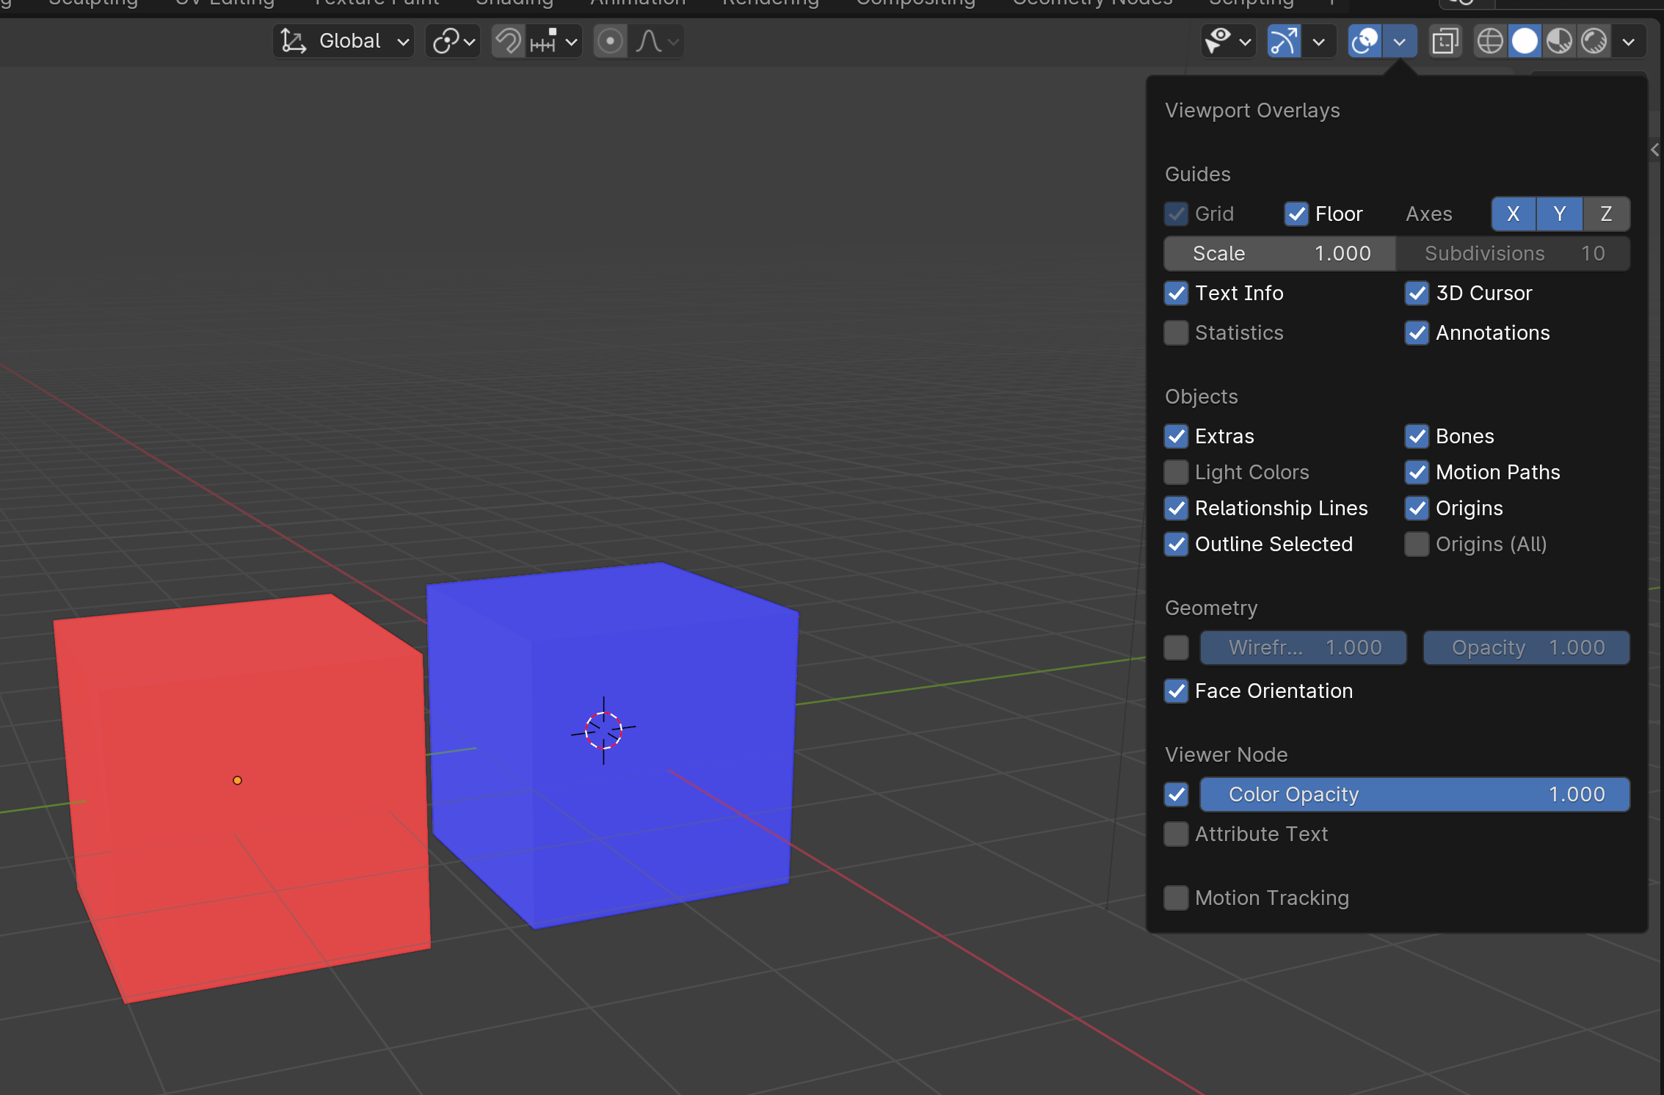
Task: Toggle the Grid checkbox
Action: pos(1177,214)
